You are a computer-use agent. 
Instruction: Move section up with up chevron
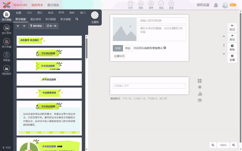coord(224,36)
